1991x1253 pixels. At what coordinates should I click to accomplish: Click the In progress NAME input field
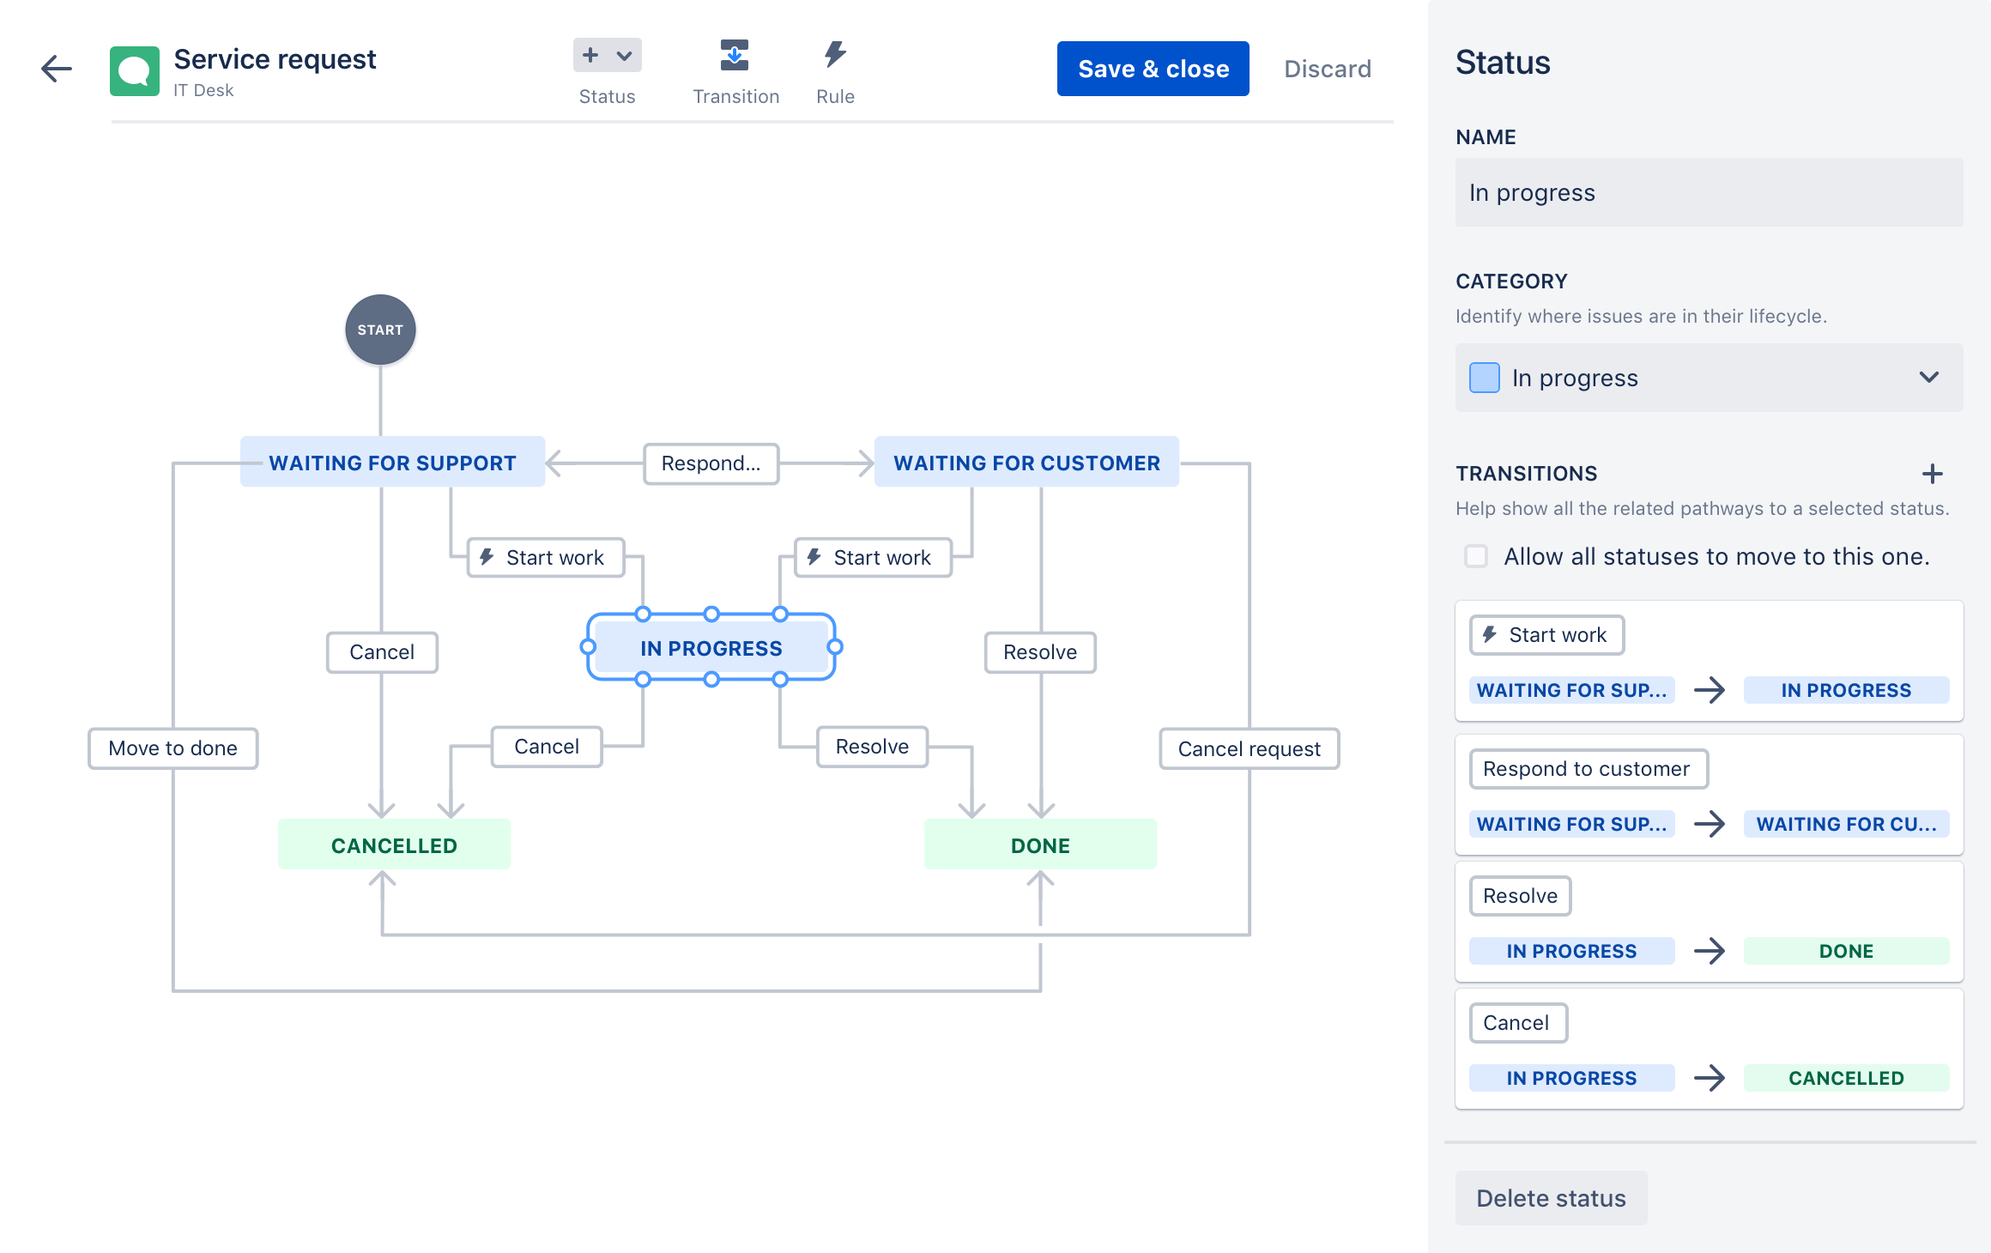coord(1708,192)
